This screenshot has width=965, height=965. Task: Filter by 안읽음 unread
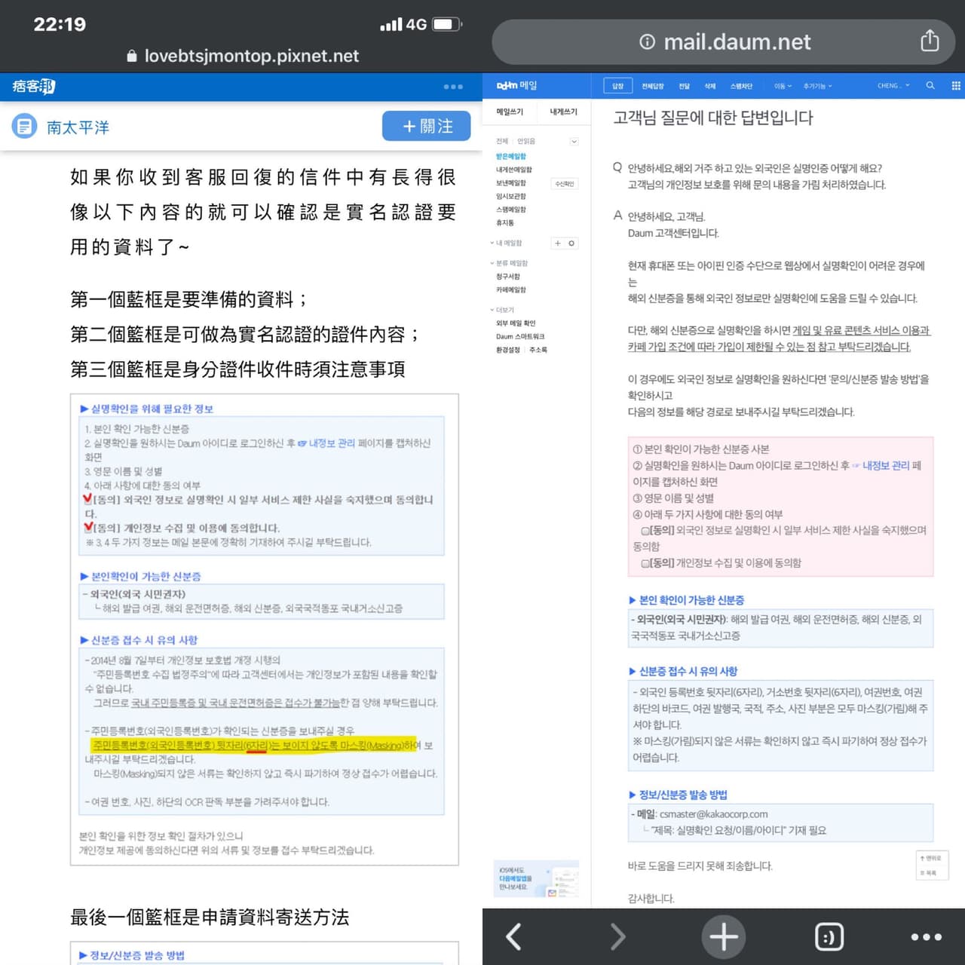[x=526, y=142]
